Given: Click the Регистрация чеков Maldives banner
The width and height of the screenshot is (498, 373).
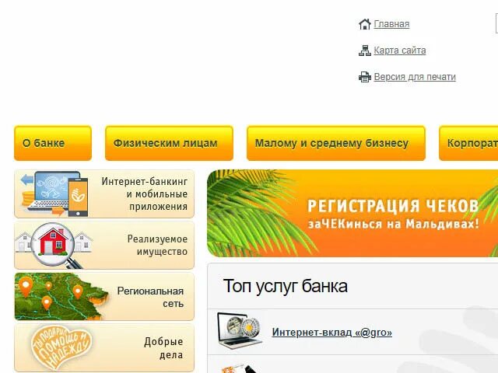Looking at the screenshot, I should [x=352, y=213].
